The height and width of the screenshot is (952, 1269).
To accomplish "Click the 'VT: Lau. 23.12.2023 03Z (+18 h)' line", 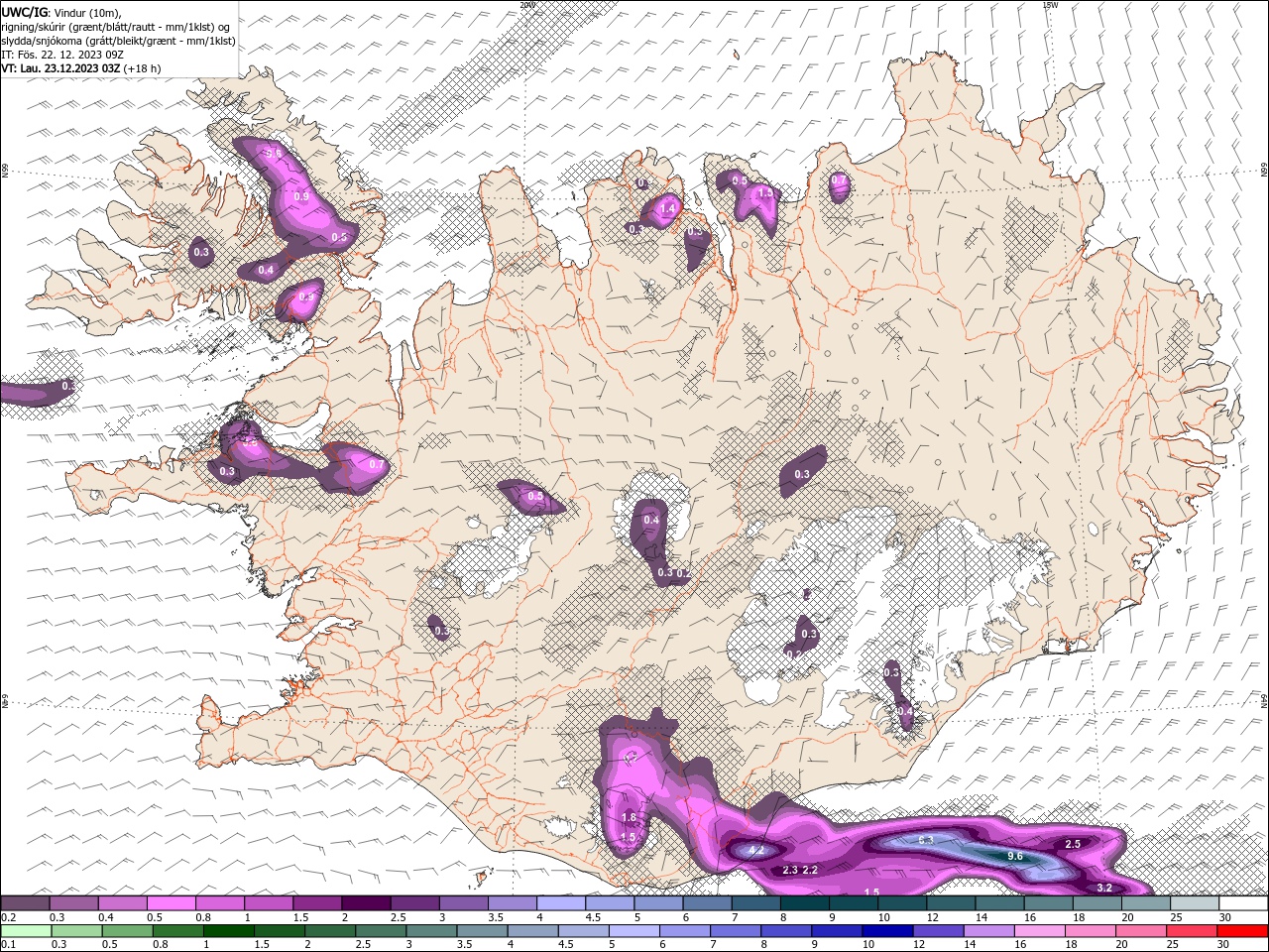I will (x=81, y=68).
